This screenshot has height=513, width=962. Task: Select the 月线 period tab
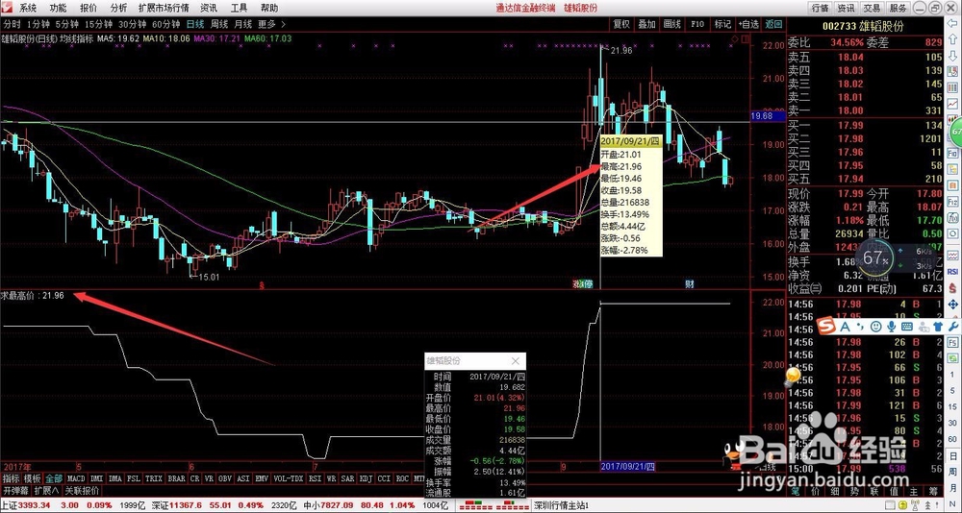pyautogui.click(x=243, y=25)
